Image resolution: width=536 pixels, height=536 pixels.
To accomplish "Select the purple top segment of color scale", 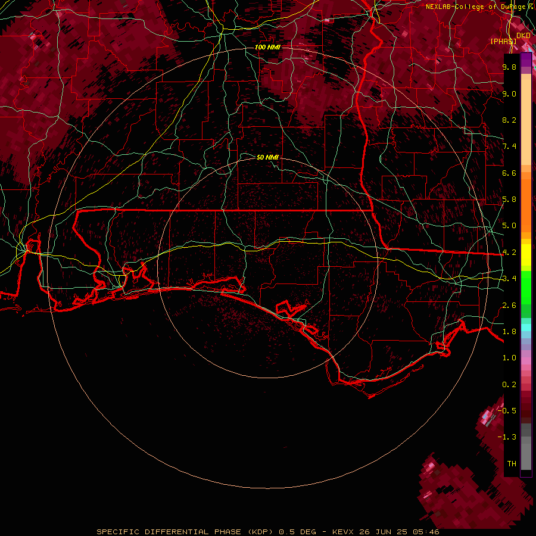I will click(526, 60).
